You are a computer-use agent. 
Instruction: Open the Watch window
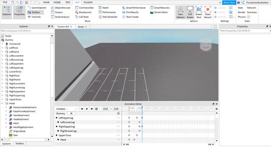103,8
